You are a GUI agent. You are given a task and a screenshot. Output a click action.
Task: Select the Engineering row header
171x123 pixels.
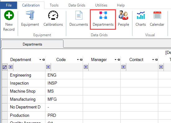click(x=5, y=75)
